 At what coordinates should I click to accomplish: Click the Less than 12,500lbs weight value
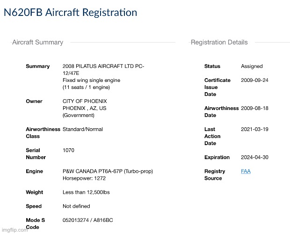86,192
